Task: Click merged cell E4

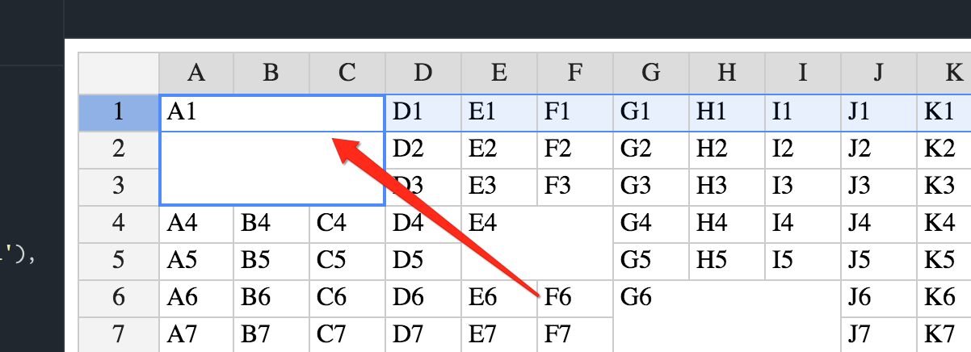Action: 538,244
